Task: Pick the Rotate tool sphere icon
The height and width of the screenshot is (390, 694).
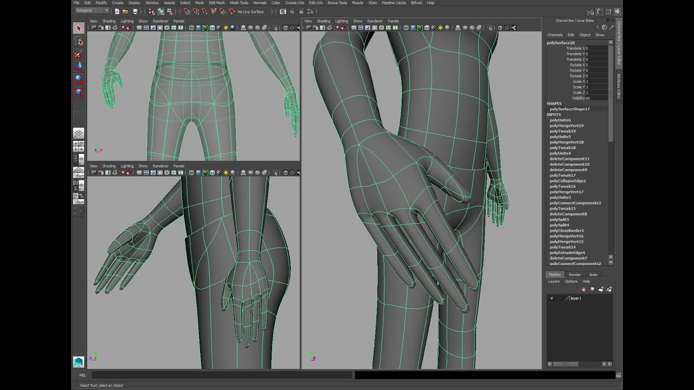Action: click(x=79, y=79)
